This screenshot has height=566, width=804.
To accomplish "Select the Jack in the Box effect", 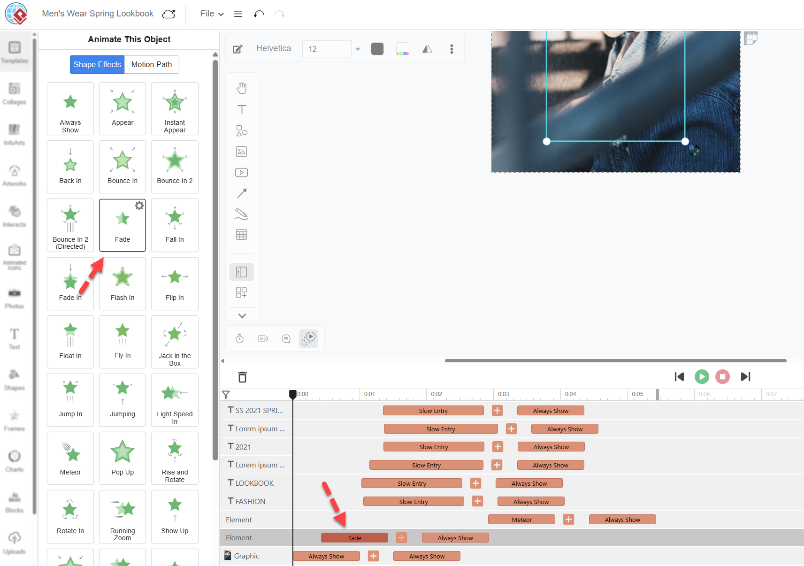I will point(174,342).
